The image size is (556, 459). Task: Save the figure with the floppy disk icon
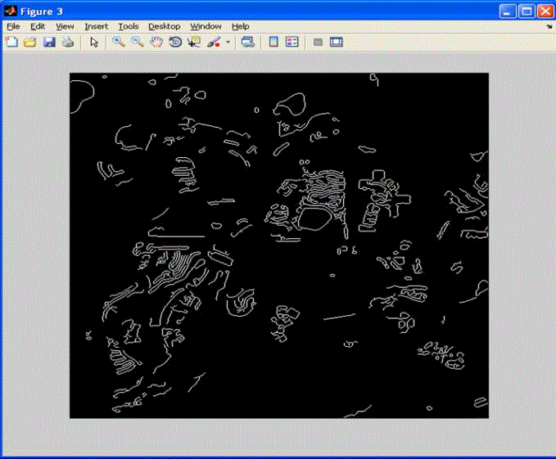point(48,42)
